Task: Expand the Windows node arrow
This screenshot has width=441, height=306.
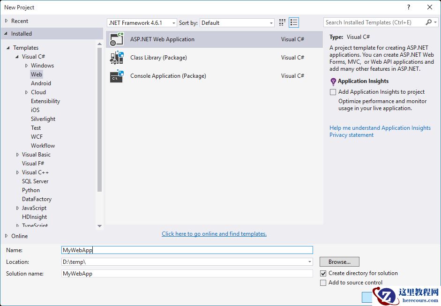Action: pos(26,66)
